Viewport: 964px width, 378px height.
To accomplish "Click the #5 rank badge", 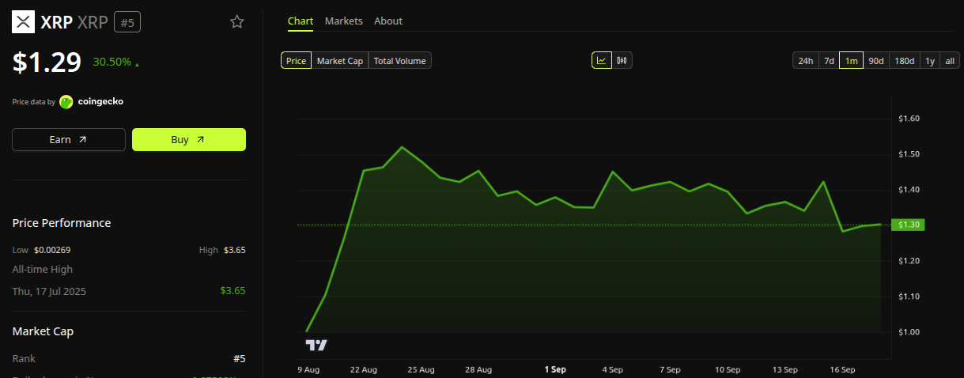I will point(127,22).
